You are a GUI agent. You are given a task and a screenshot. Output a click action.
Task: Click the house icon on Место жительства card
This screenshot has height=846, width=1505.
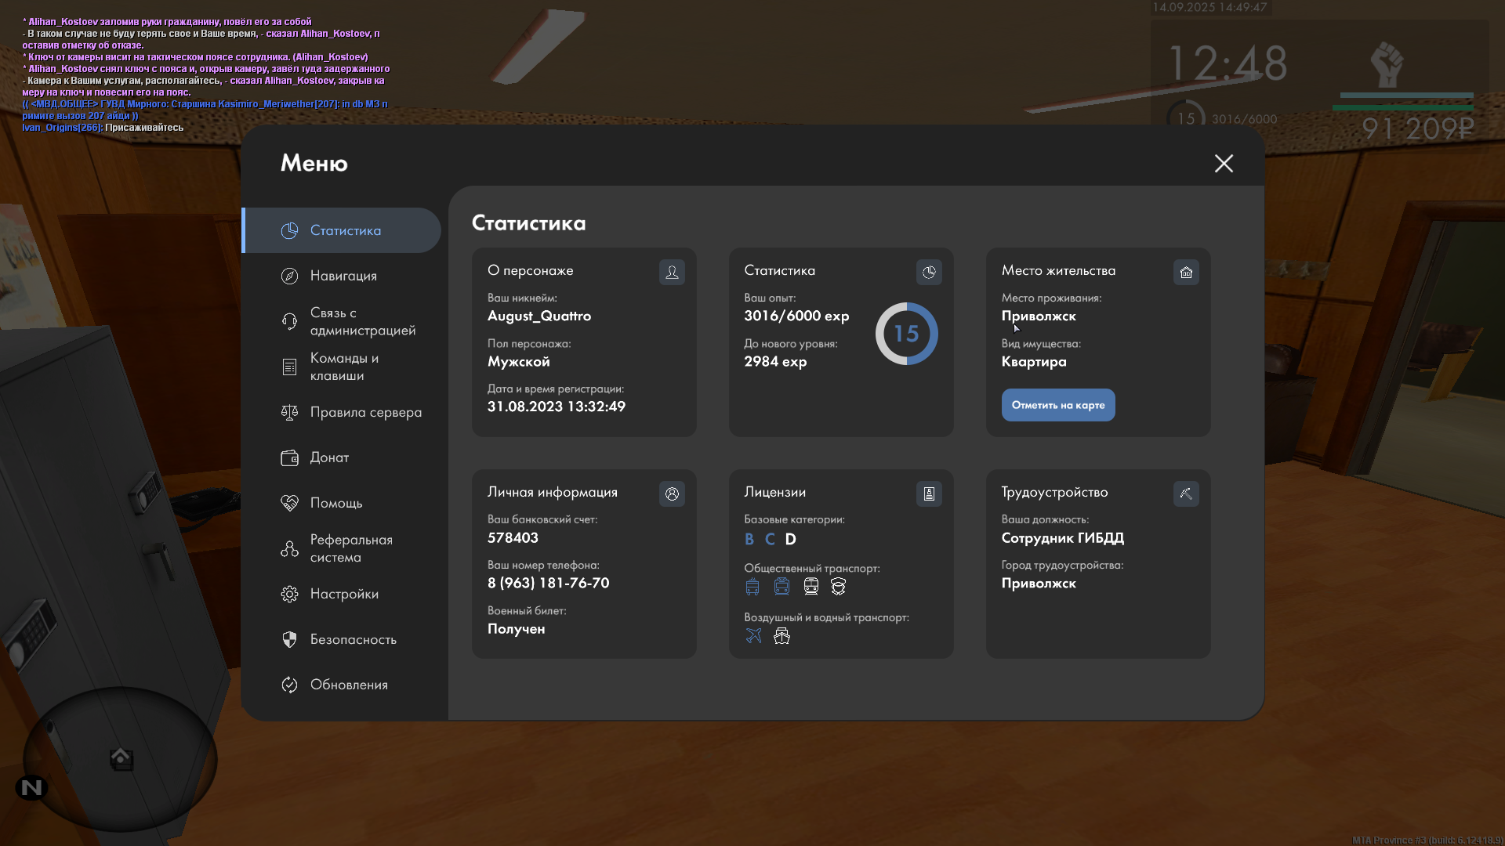click(x=1186, y=272)
